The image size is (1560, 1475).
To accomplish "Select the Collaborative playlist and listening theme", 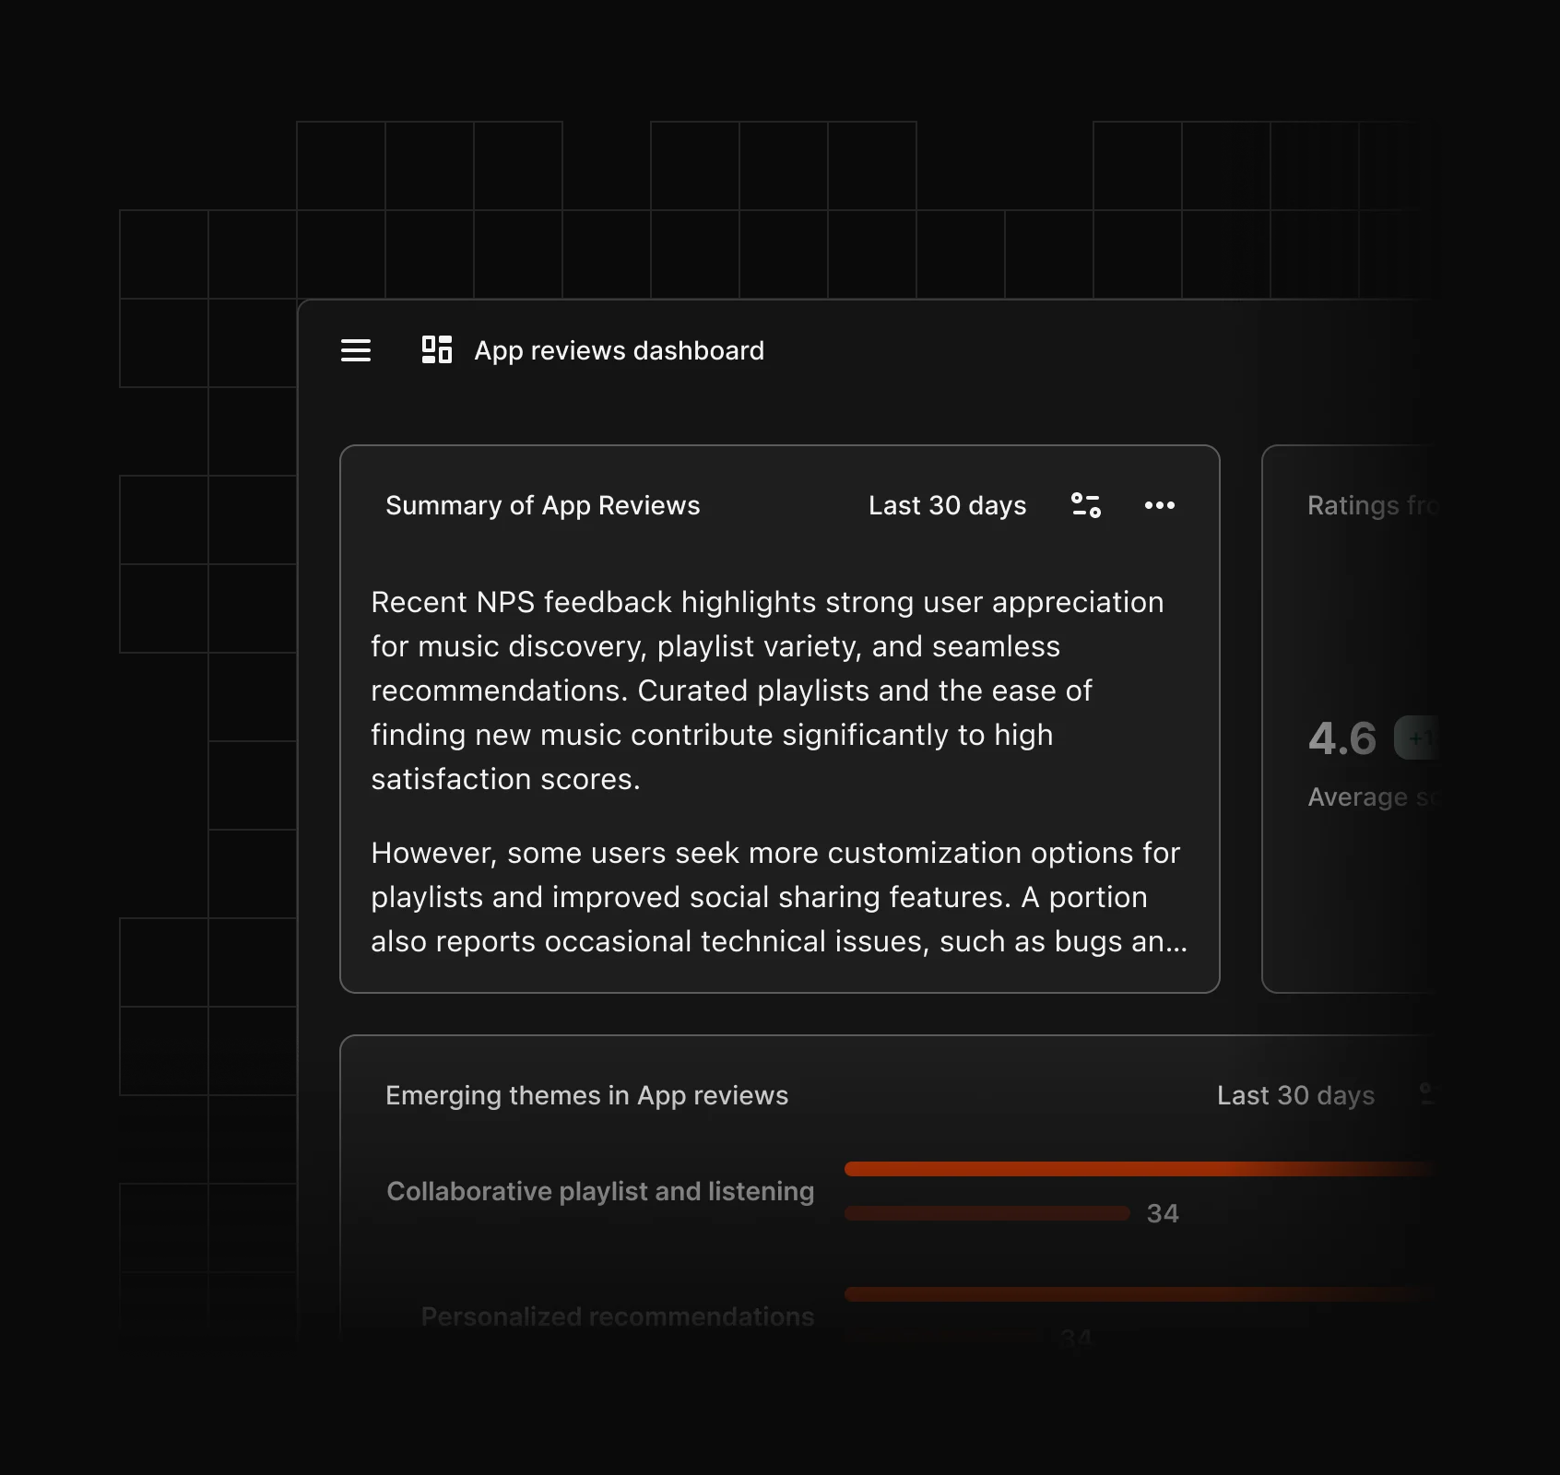I will click(600, 1191).
